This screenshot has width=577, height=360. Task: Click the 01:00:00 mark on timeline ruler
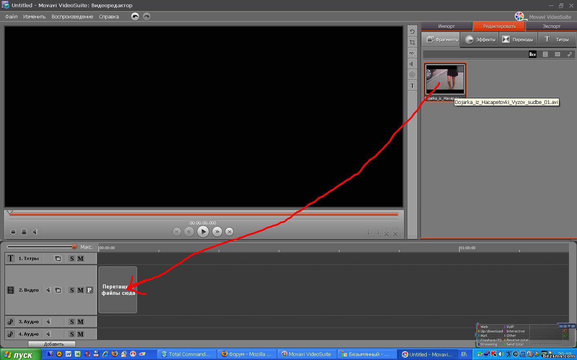[468, 248]
